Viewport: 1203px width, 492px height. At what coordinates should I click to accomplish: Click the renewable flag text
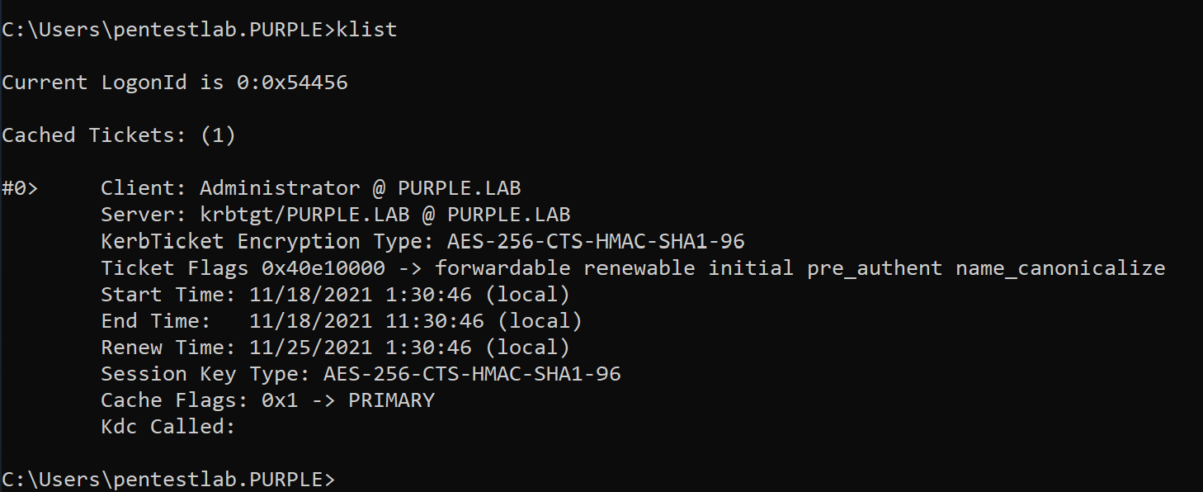tap(639, 268)
